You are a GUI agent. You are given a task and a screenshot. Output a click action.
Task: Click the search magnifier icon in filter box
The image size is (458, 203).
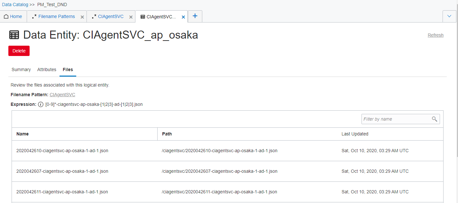coord(435,119)
